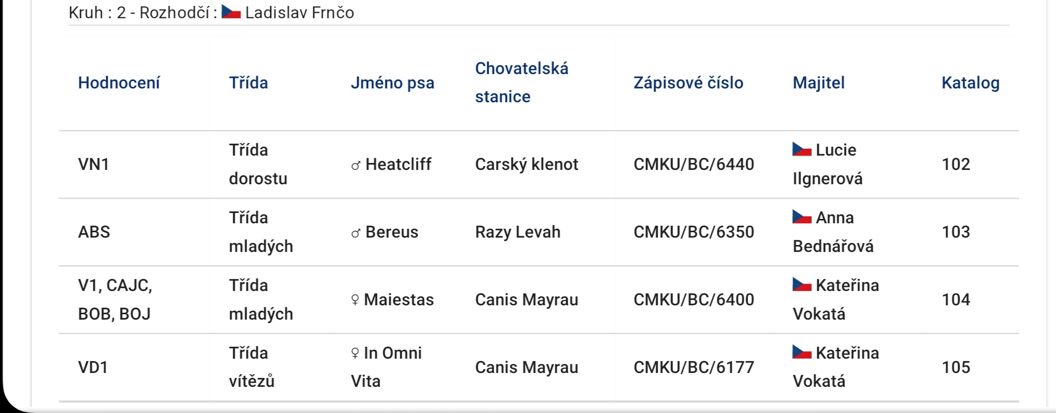Sort table by Třída column header
Image resolution: width=1056 pixels, height=413 pixels.
pyautogui.click(x=249, y=83)
